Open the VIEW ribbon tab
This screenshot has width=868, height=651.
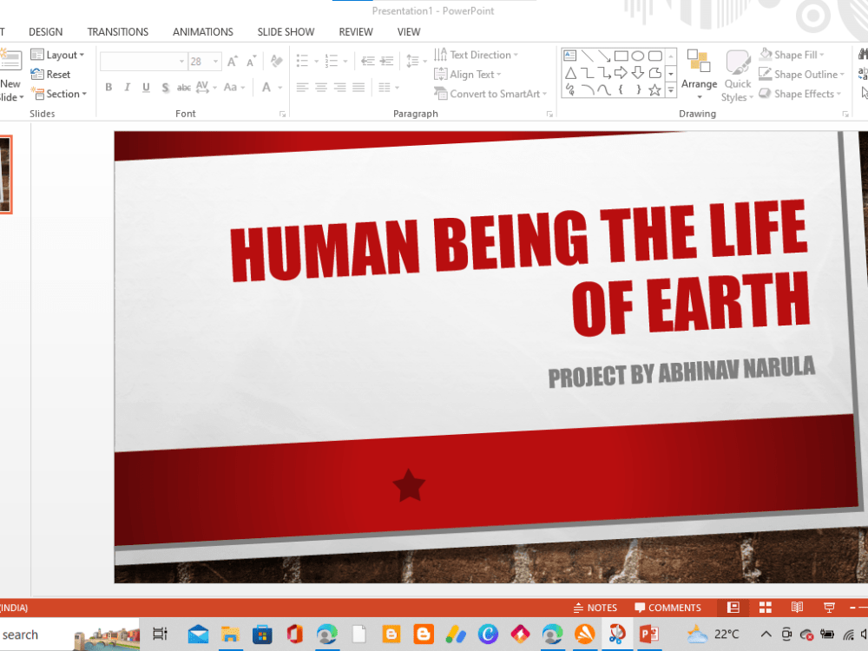pos(409,32)
